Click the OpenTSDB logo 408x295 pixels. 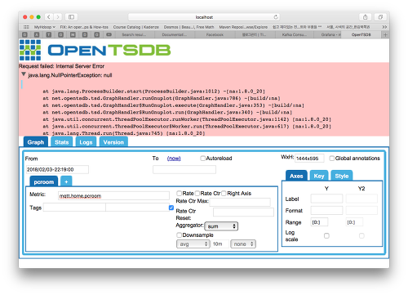point(95,50)
